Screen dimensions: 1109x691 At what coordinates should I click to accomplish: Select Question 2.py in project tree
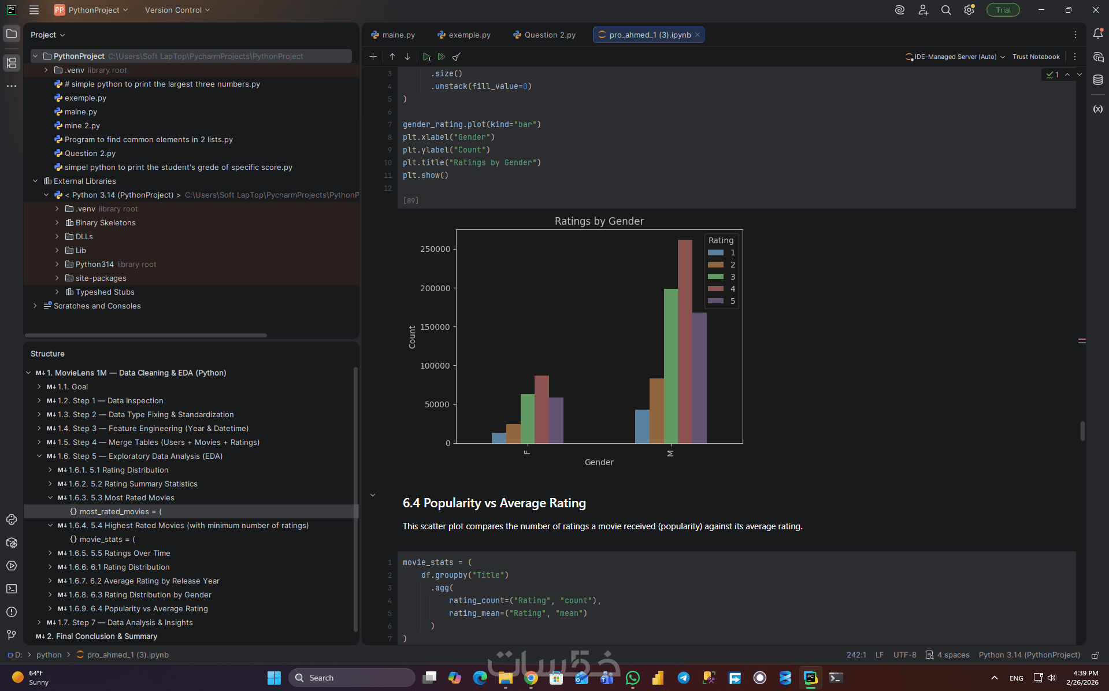point(90,153)
